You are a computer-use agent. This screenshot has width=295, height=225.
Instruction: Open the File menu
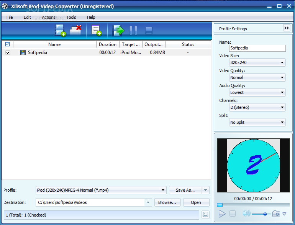tap(10, 17)
